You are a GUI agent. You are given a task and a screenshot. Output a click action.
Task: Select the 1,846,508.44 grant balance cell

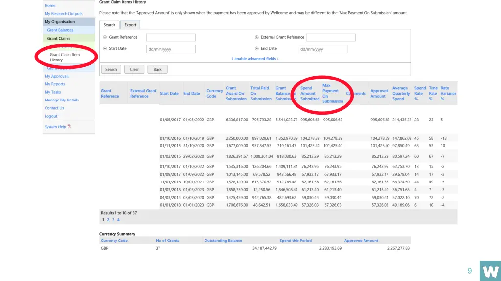tap(287, 190)
